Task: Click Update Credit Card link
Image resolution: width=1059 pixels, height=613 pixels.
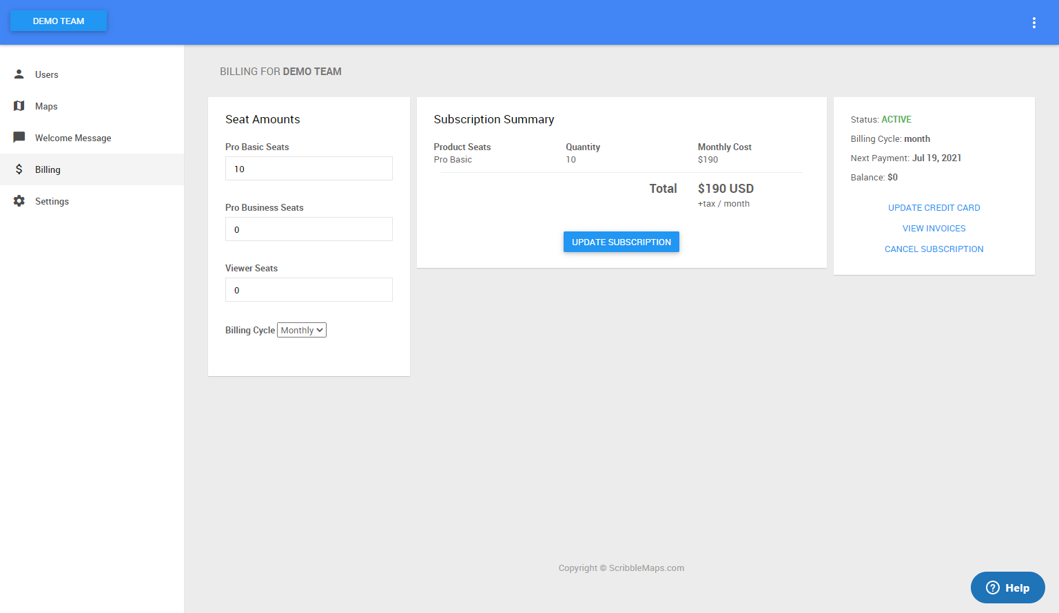Action: tap(934, 208)
